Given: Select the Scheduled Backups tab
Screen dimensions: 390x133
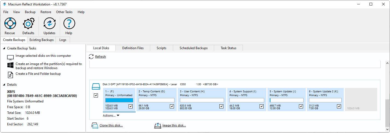Looking at the screenshot, I should (193, 48).
